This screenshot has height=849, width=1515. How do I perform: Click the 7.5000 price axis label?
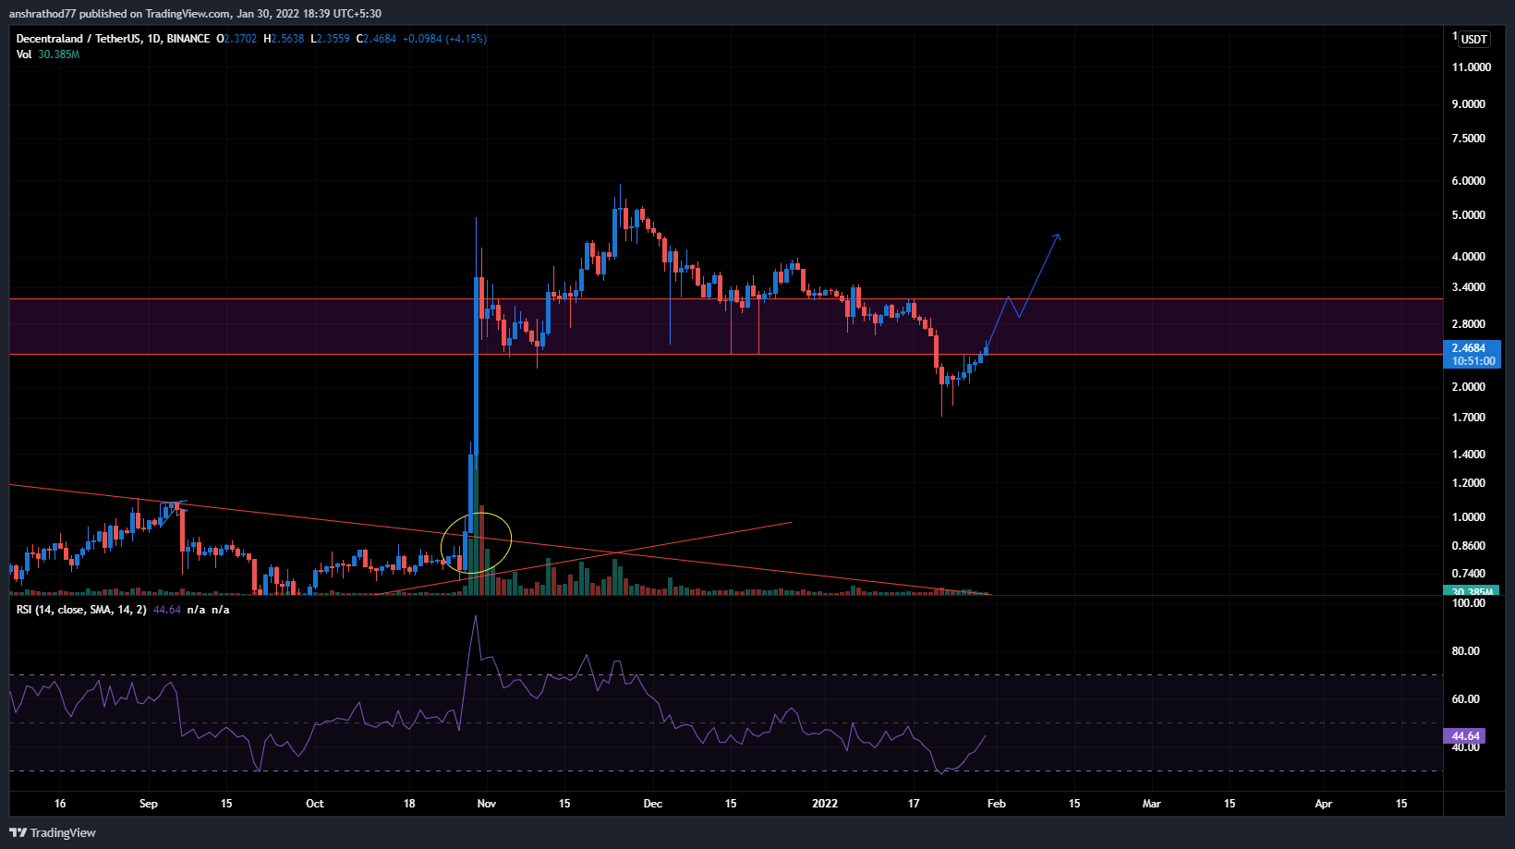coord(1469,139)
